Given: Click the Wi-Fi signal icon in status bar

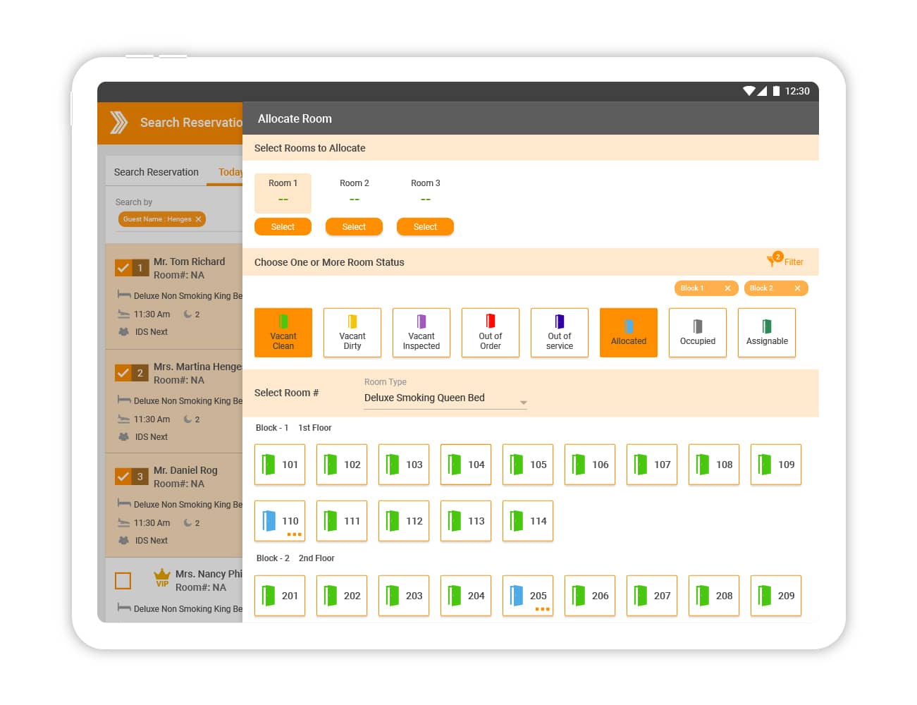Looking at the screenshot, I should coord(749,91).
